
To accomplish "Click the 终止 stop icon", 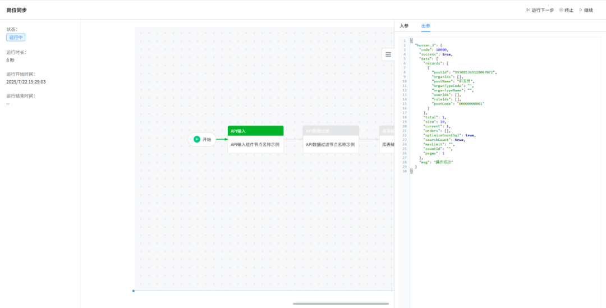I will pos(561,10).
